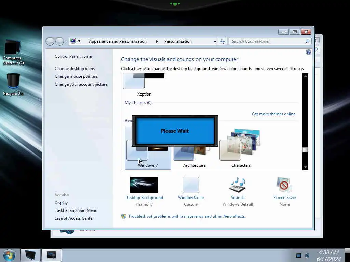Viewport: 350px width, 262px height.
Task: Click Computer Shortcut (2) desktop icon
Action: 13,52
